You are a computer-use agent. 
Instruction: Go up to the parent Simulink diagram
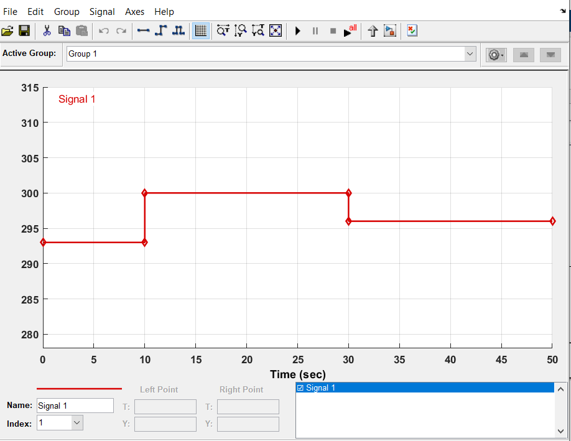(372, 30)
